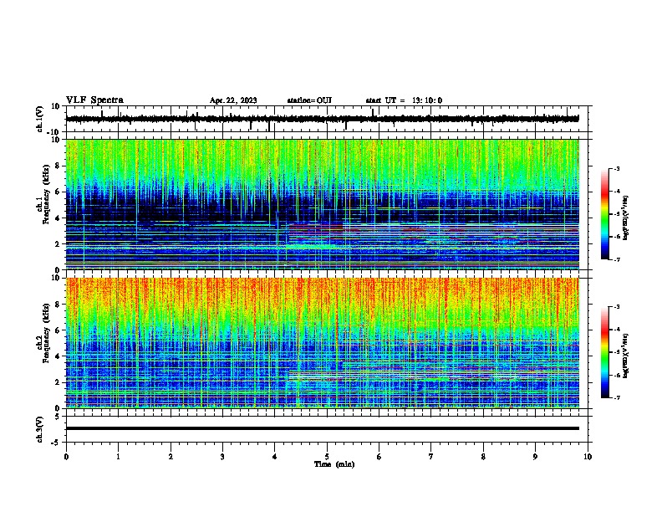Click the "ch.3(V)" axis label
Image resolution: width=662 pixels, height=512 pixels.
(x=40, y=429)
